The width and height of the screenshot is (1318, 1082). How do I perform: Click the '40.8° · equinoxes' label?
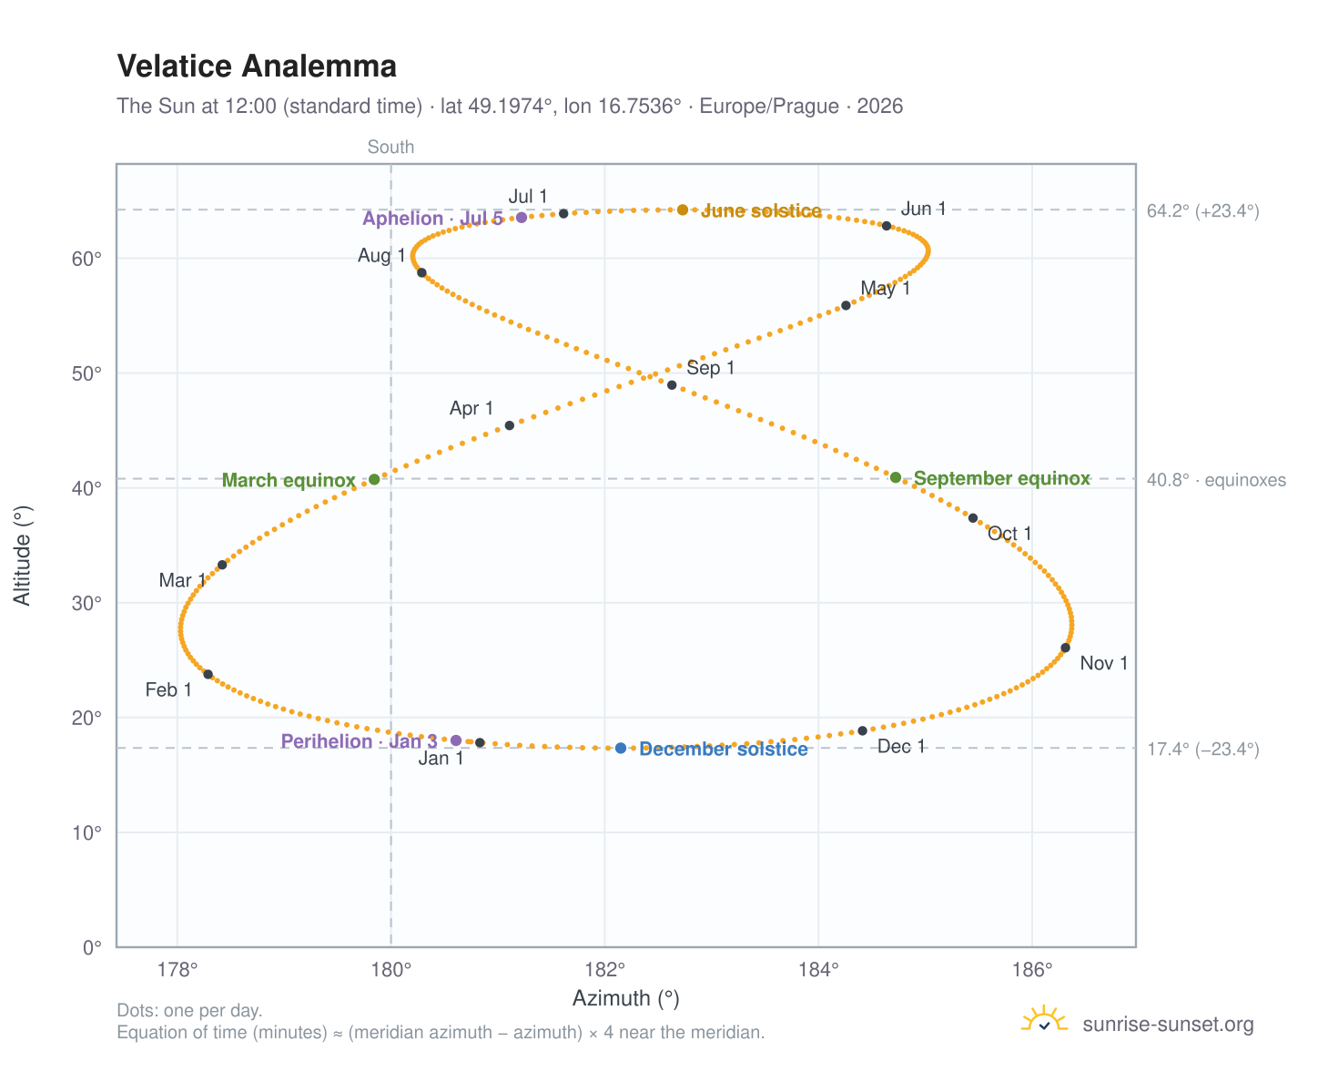click(1216, 480)
